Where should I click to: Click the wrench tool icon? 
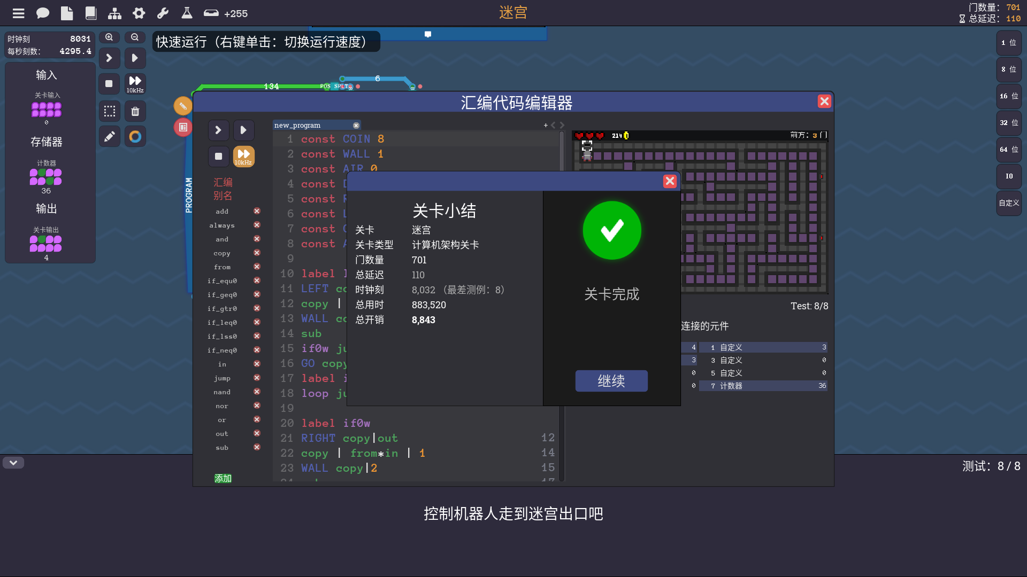click(163, 13)
